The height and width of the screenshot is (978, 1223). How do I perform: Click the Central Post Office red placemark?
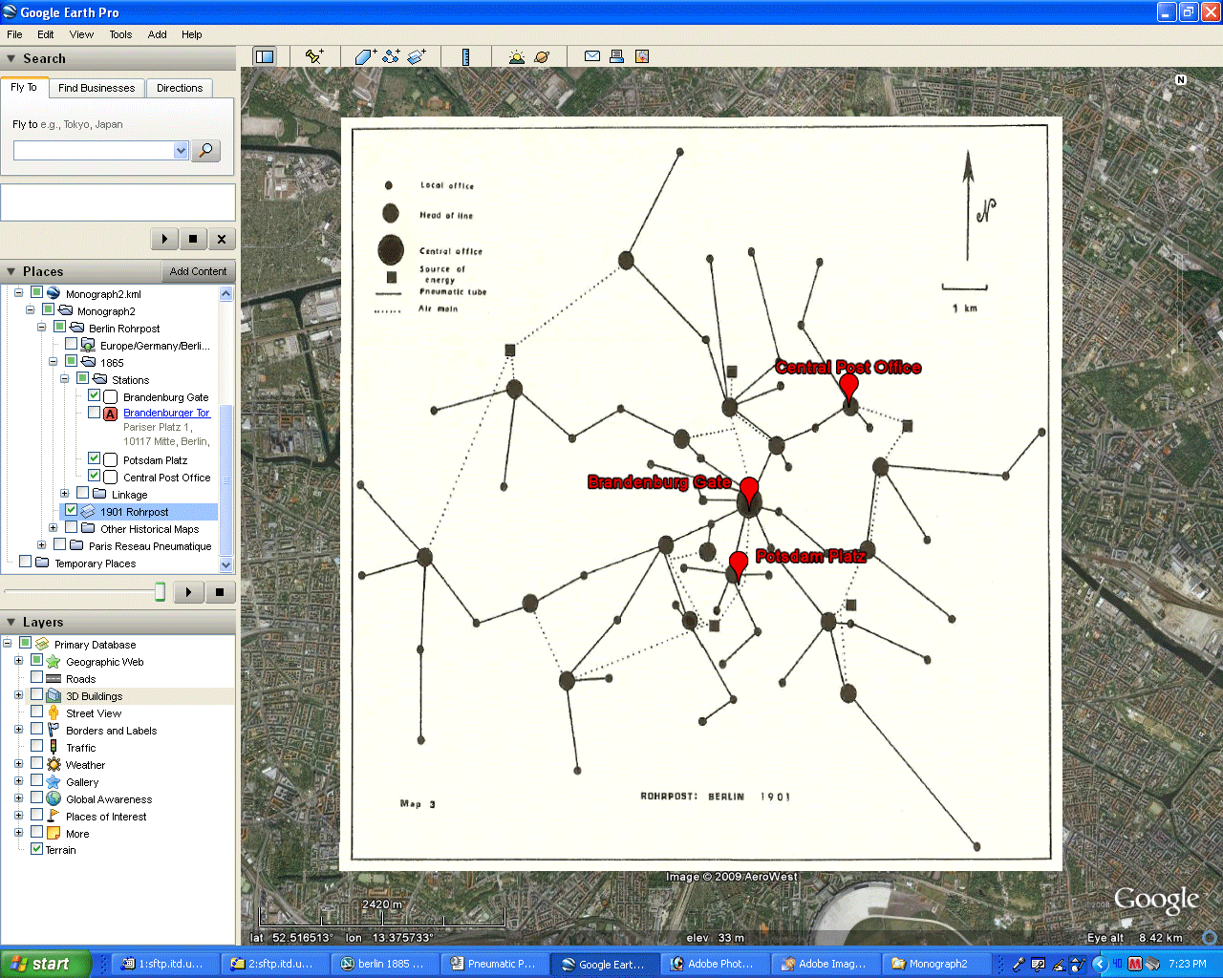pos(848,389)
